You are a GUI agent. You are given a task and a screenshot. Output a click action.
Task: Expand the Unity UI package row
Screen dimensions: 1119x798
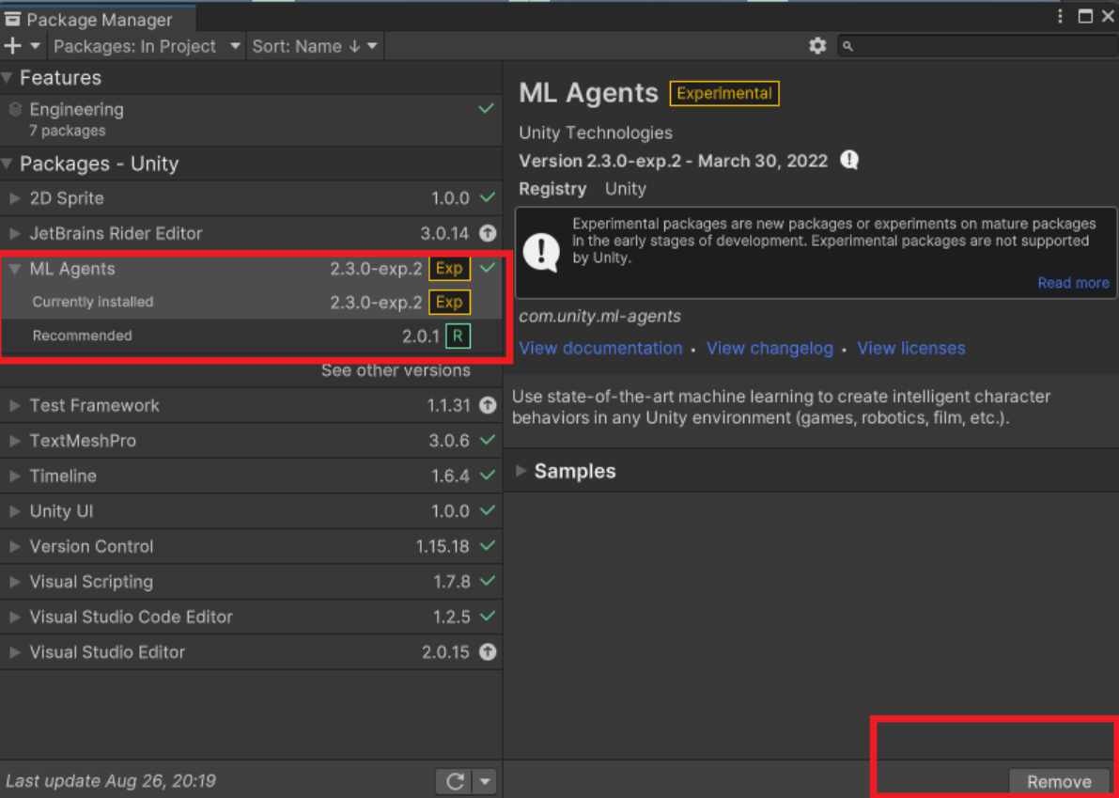pos(14,511)
